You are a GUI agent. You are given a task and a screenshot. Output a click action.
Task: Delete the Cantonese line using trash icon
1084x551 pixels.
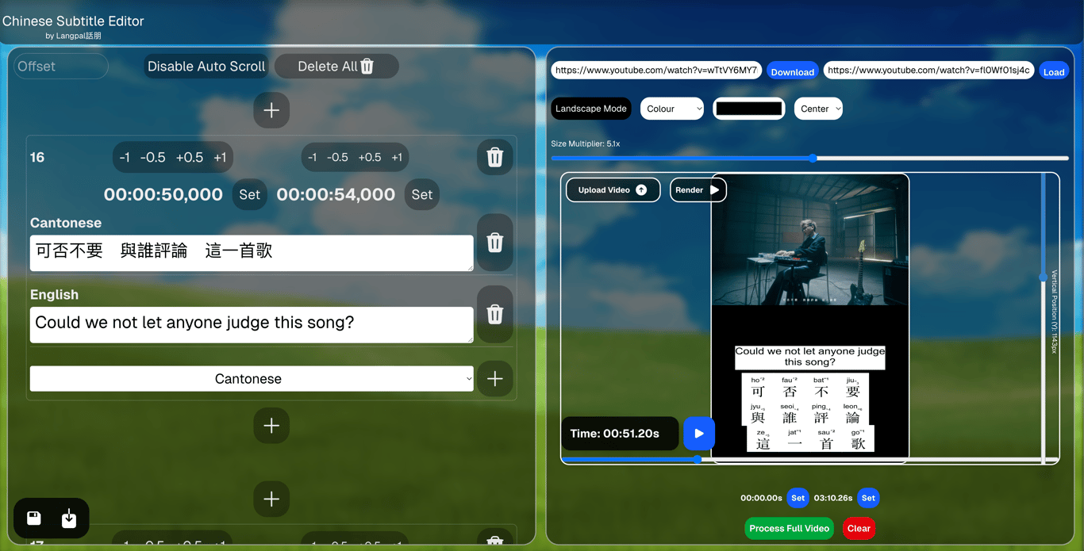(x=494, y=242)
